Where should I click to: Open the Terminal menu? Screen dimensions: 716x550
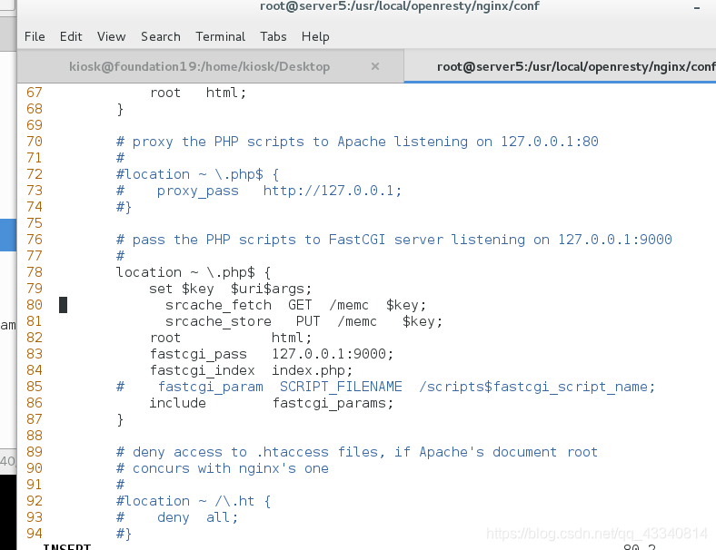[220, 36]
